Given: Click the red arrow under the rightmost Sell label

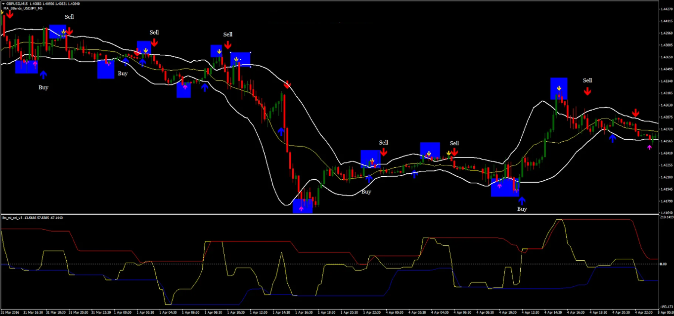Looking at the screenshot, I should tap(587, 91).
